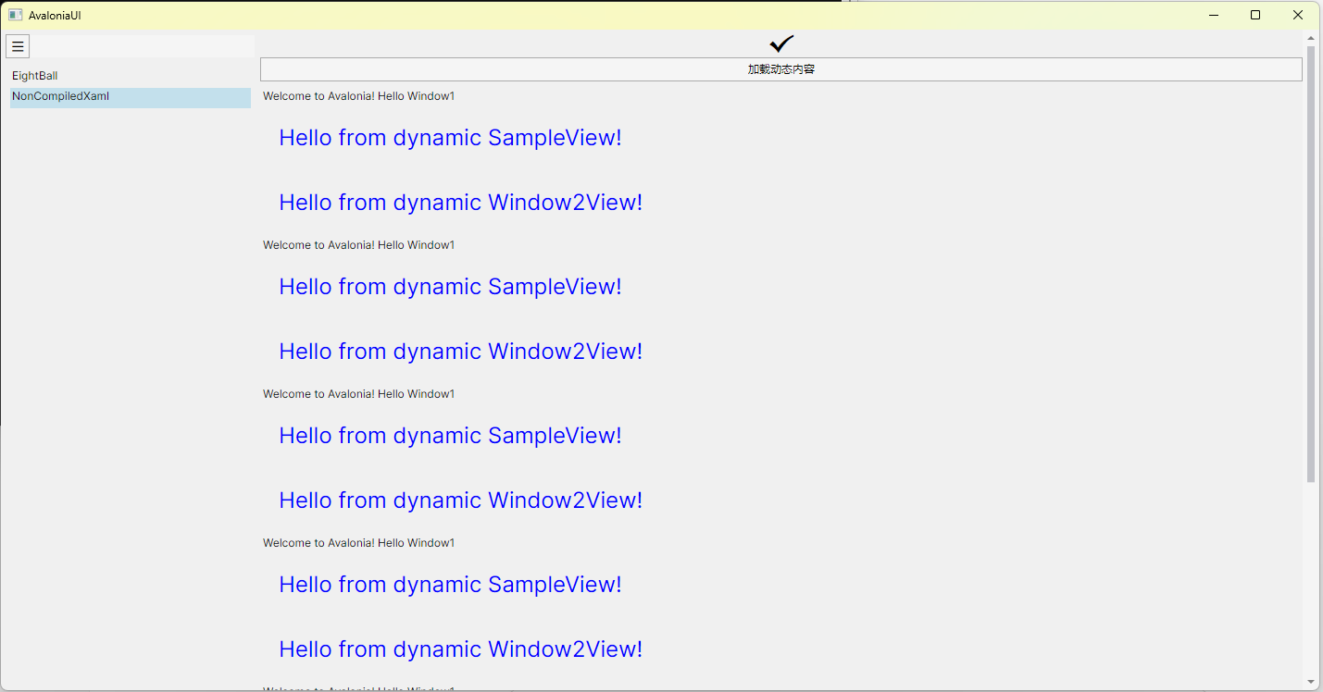Toggle the hamburger menu pane button
The width and height of the screenshot is (1323, 692).
click(x=18, y=46)
